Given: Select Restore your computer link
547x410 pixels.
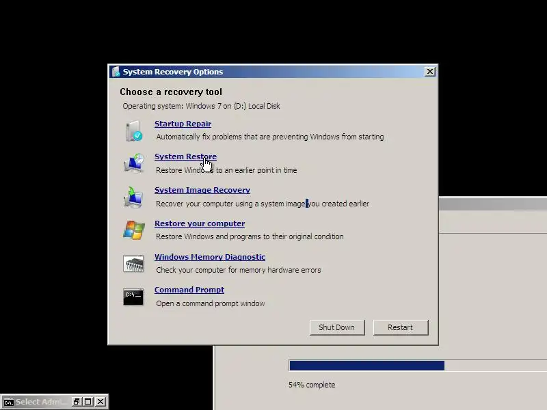Looking at the screenshot, I should point(200,223).
